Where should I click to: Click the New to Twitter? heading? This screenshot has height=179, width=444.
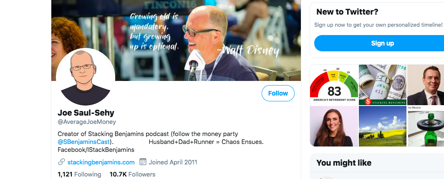[x=347, y=12]
